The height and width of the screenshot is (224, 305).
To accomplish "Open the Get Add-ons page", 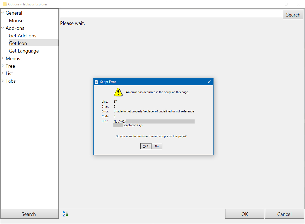I will click(x=22, y=35).
